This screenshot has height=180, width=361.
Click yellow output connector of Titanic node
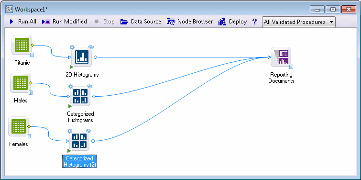(32, 45)
